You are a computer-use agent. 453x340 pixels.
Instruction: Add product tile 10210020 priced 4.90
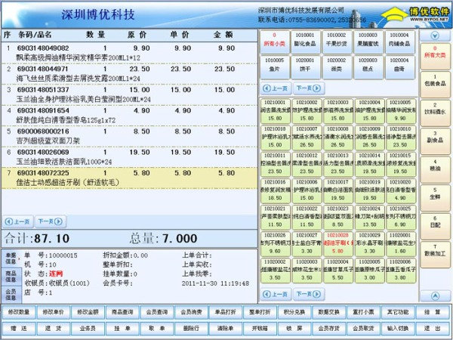click(x=401, y=191)
